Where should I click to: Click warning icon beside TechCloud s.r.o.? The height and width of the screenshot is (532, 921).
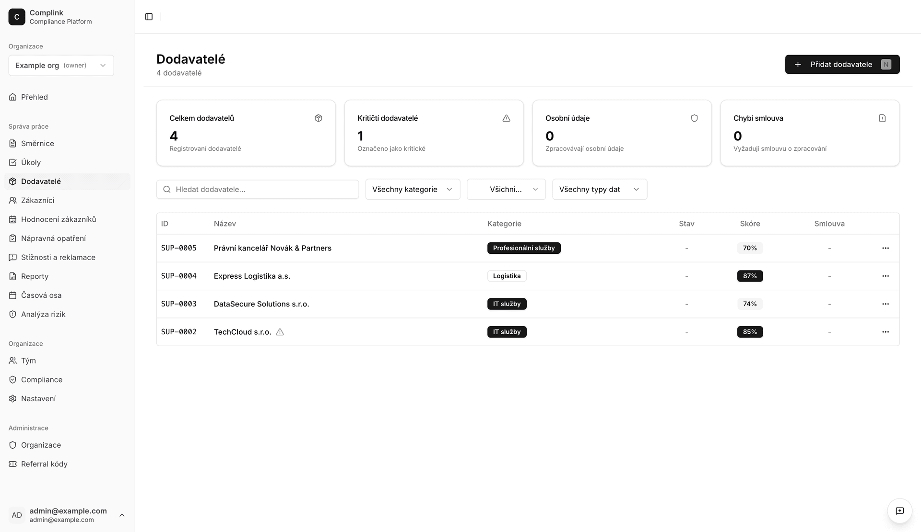280,332
